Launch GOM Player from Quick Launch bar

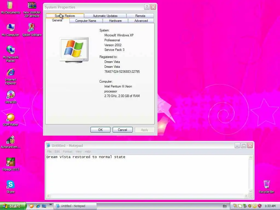pyautogui.click(x=31, y=206)
